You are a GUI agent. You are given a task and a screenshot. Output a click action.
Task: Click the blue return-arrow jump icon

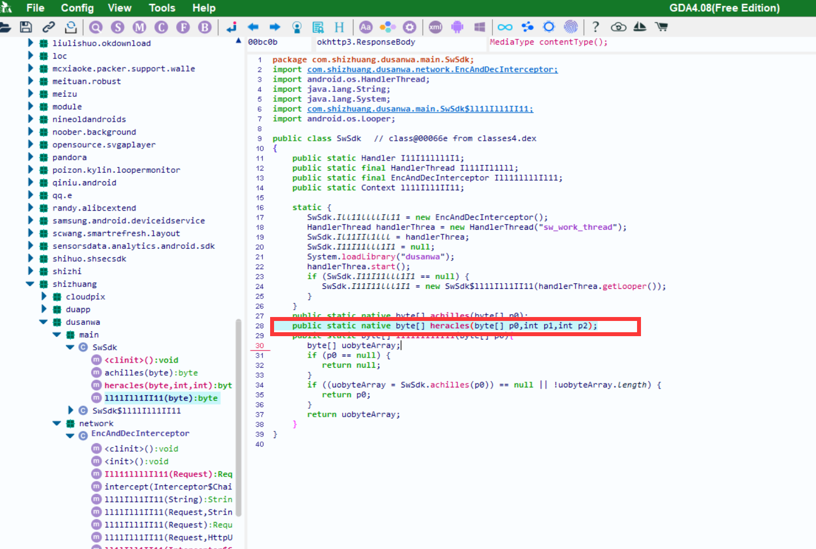(x=232, y=27)
